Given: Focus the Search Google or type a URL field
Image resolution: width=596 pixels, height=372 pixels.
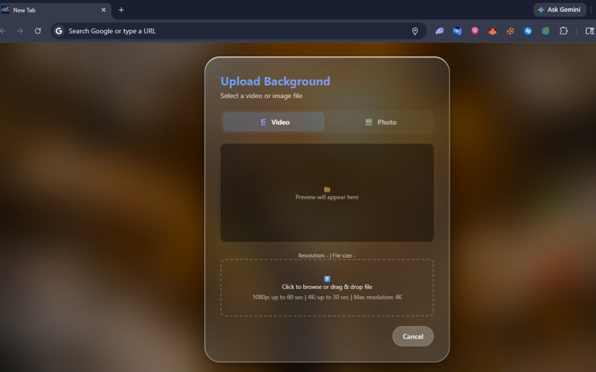Looking at the screenshot, I should [237, 31].
